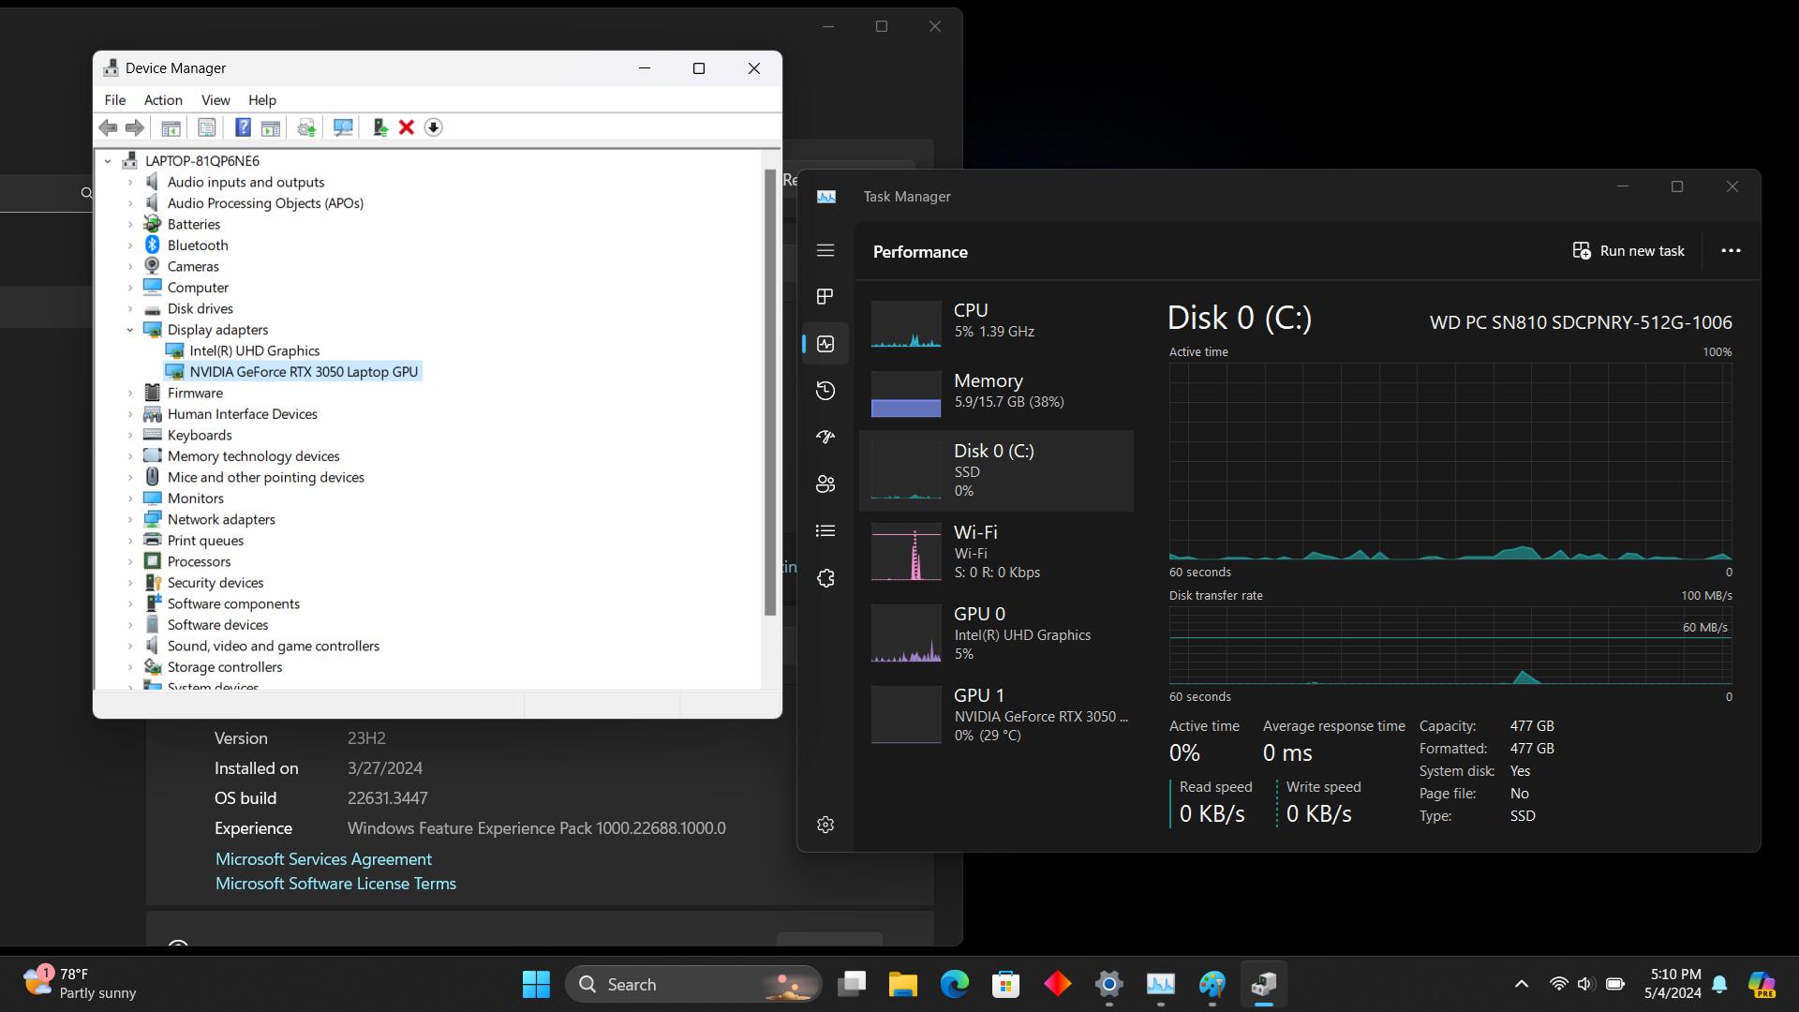The height and width of the screenshot is (1012, 1799).
Task: Click the Wi-Fi icon in system tray
Action: click(1558, 984)
